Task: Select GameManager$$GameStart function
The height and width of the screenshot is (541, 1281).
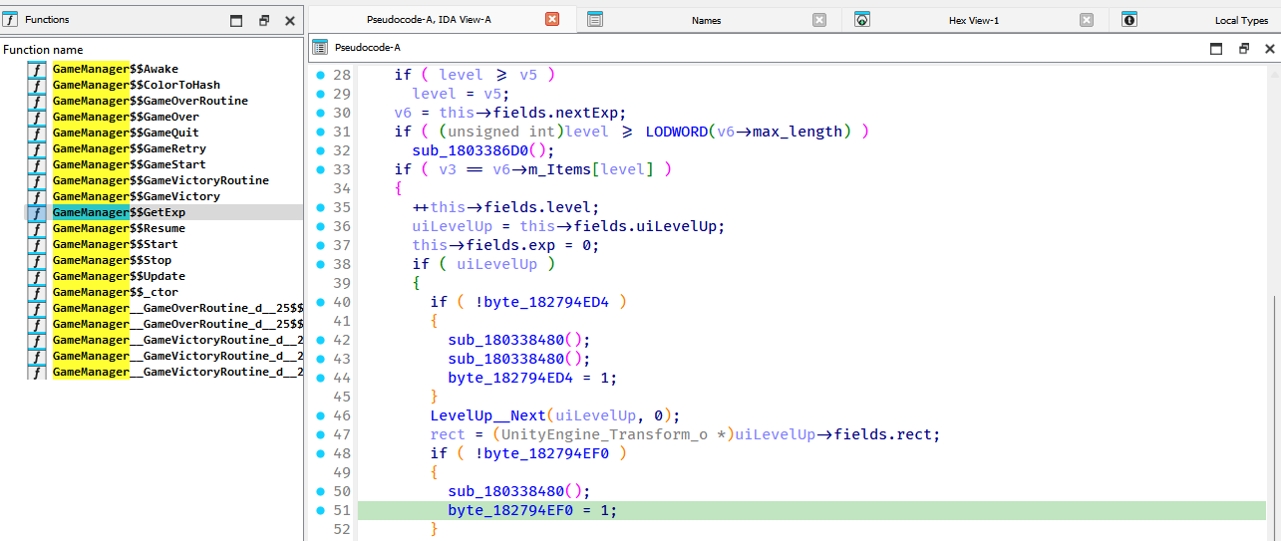Action: (130, 164)
